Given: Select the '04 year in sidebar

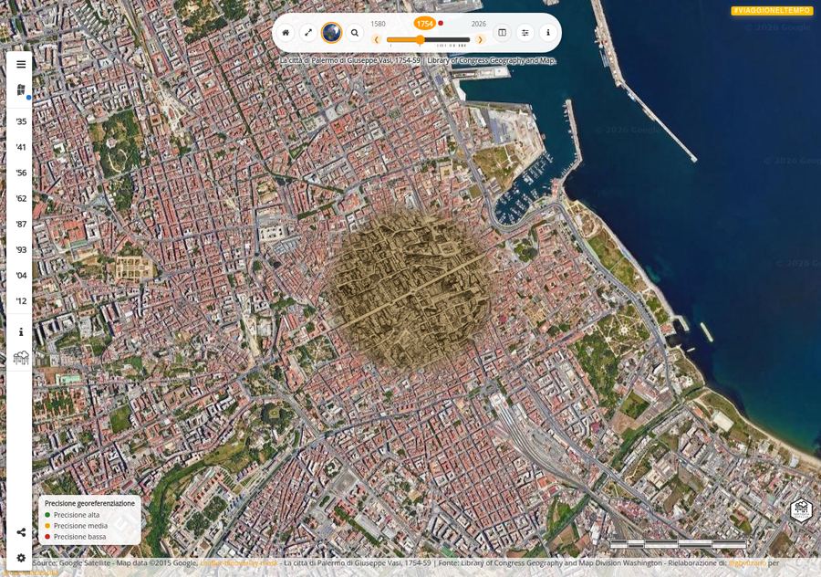Looking at the screenshot, I should tap(21, 276).
